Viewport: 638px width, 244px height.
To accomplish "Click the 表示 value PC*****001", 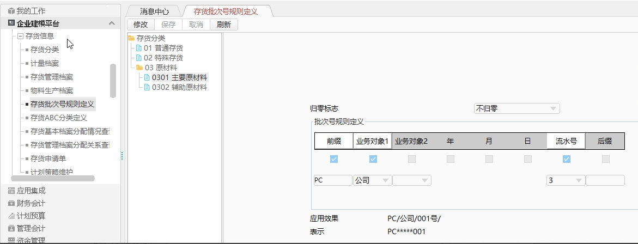I will 406,232.
